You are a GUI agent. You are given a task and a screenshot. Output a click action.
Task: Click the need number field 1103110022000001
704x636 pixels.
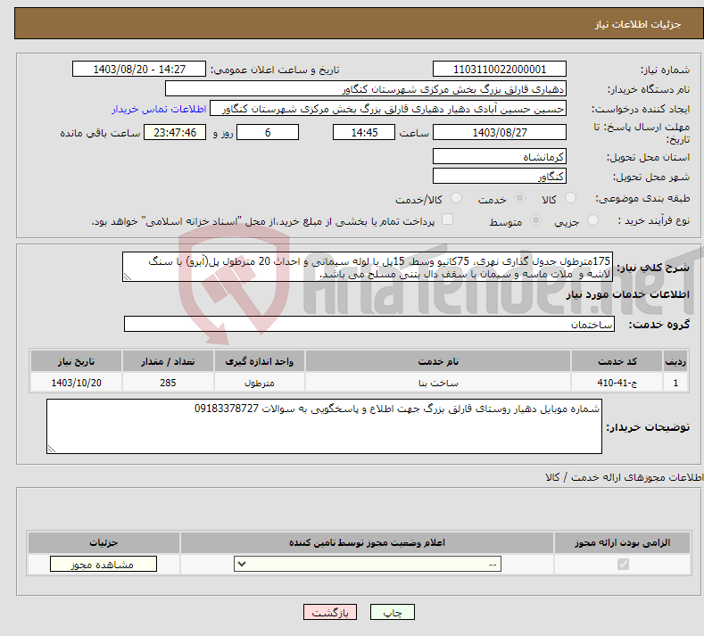(x=500, y=69)
